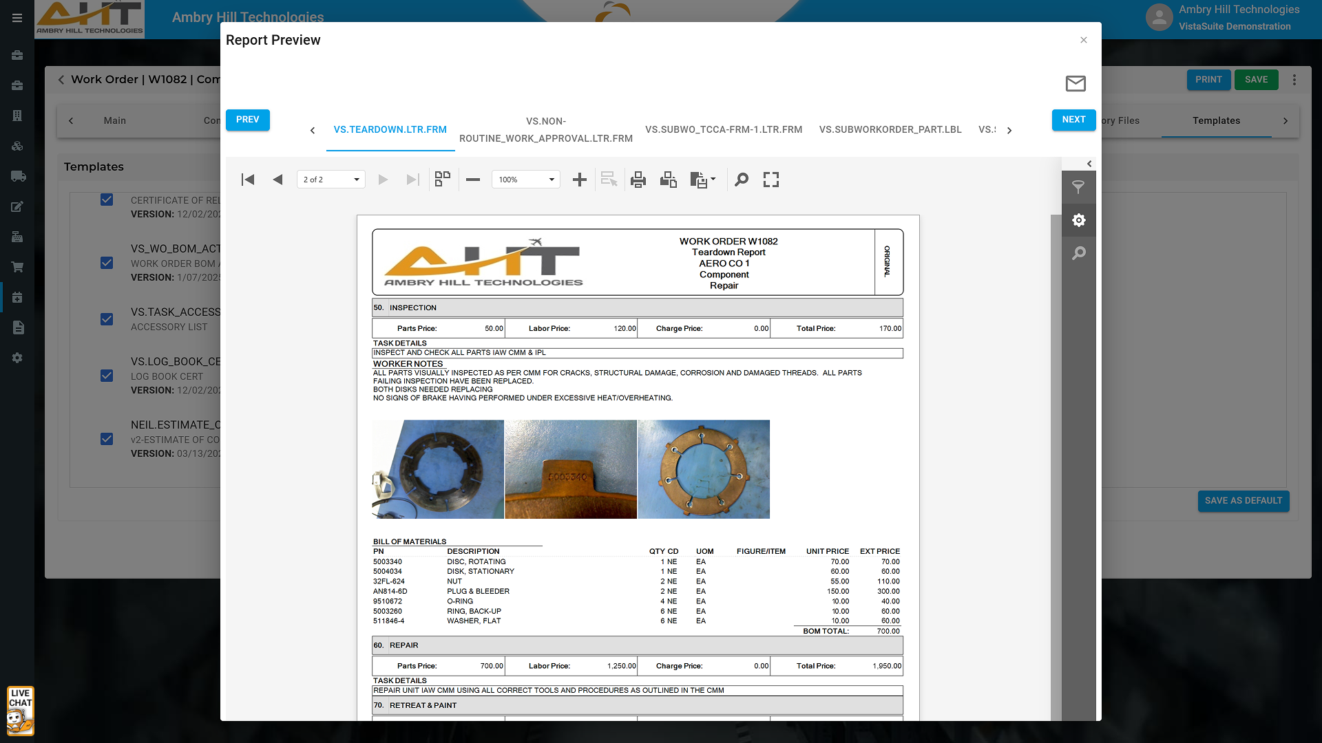Uncheck the VS.LOG_BOOK_CE template checkbox
The width and height of the screenshot is (1322, 743).
pos(107,376)
